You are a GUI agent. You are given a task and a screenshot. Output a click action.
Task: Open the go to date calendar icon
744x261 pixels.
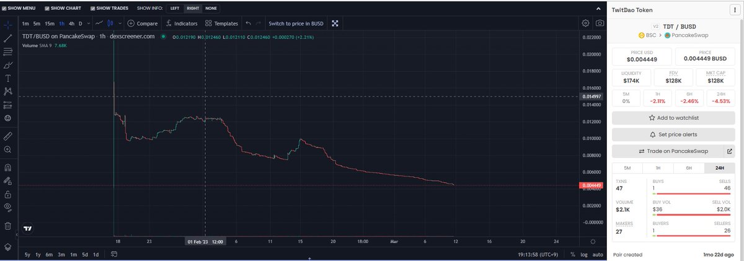[x=115, y=254]
